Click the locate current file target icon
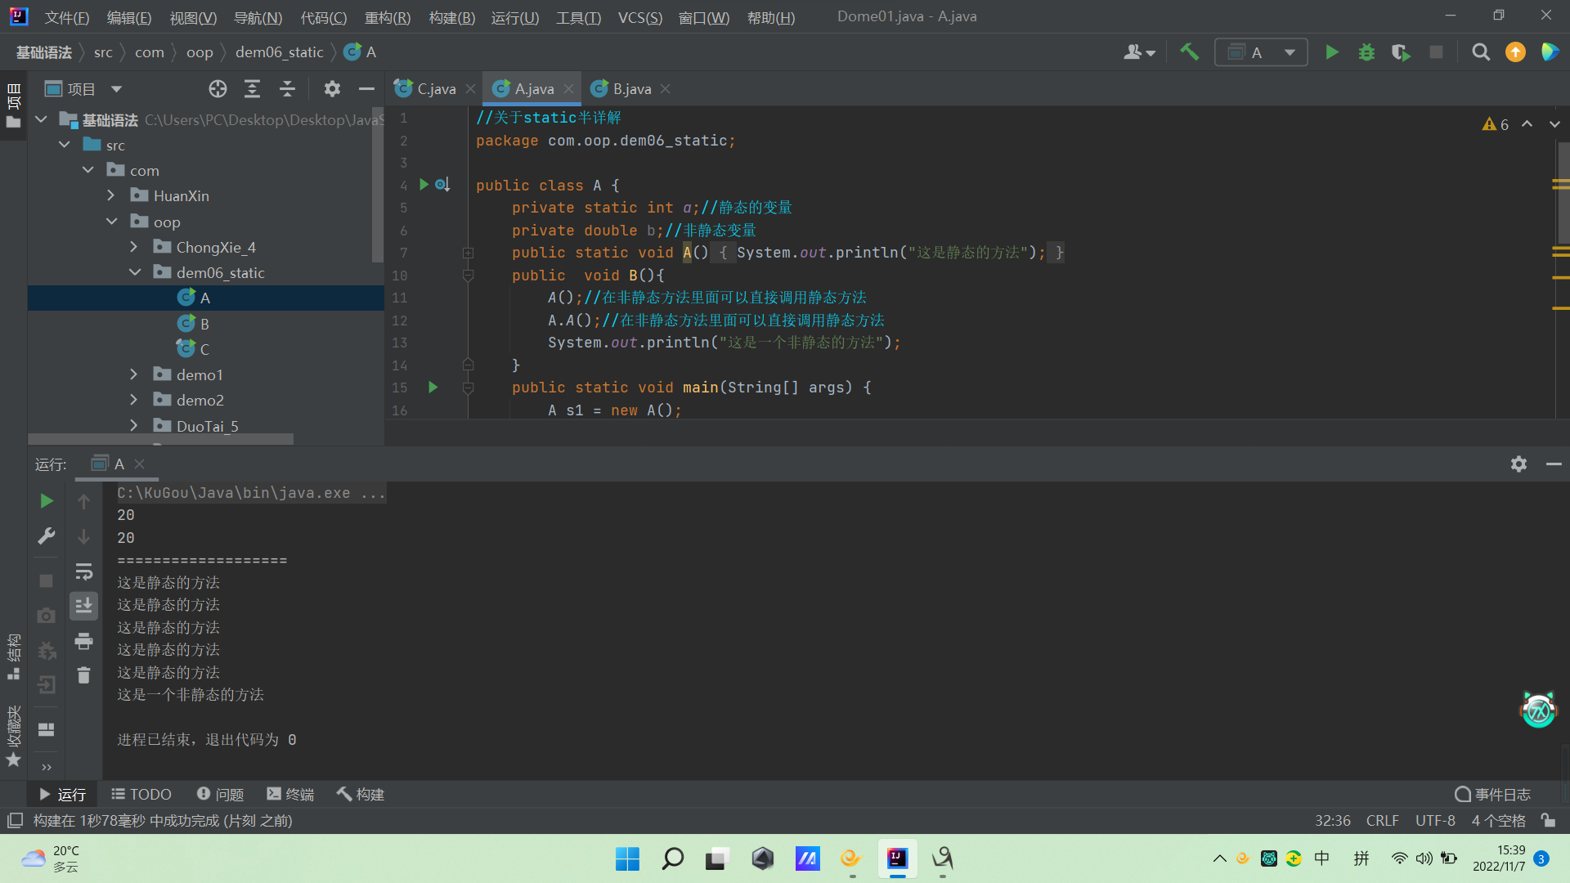The height and width of the screenshot is (883, 1570). coord(218,89)
